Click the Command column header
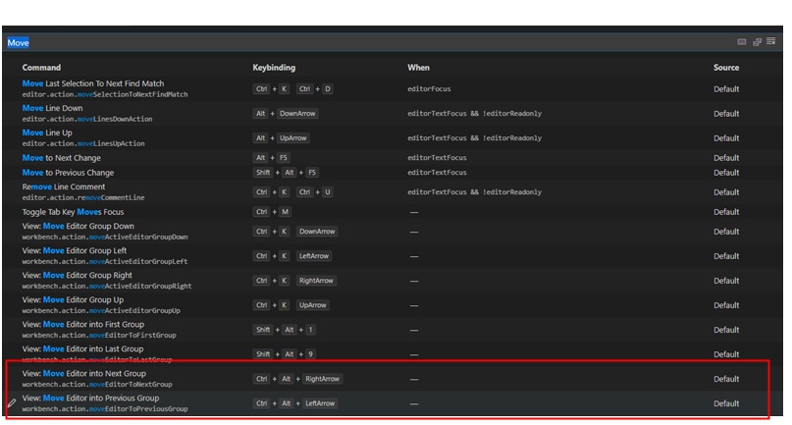Image resolution: width=792 pixels, height=425 pixels. coord(41,68)
